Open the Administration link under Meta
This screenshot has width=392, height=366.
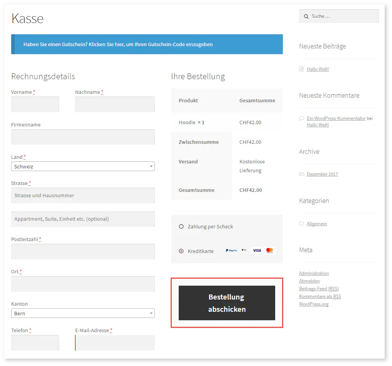(x=314, y=273)
